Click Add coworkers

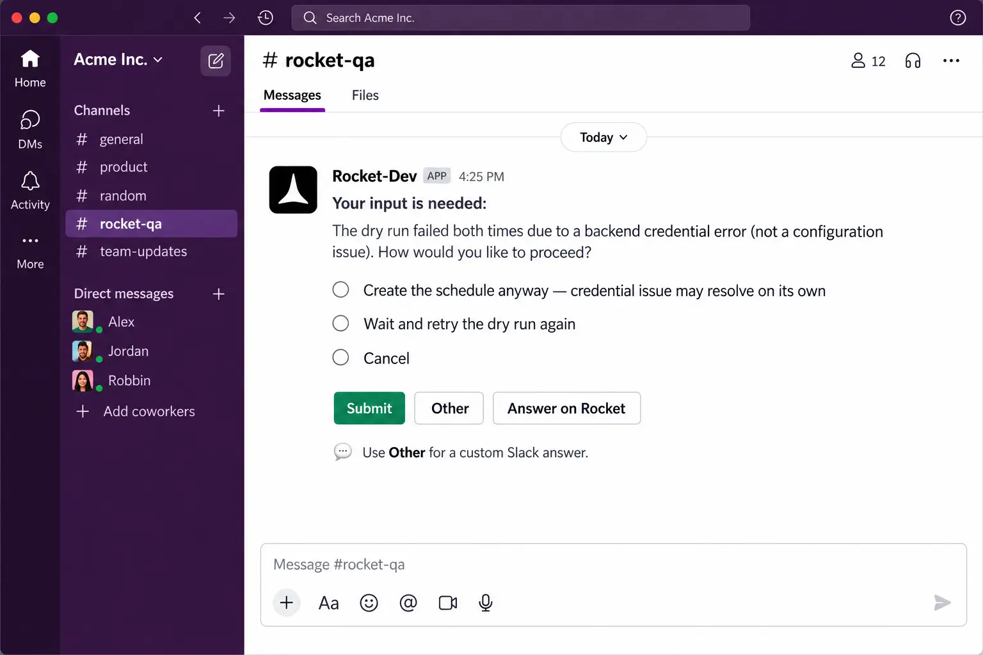(x=135, y=411)
